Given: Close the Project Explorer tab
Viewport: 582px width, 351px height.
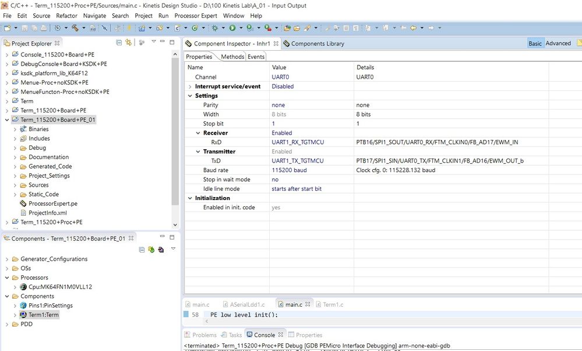Looking at the screenshot, I should pyautogui.click(x=57, y=43).
